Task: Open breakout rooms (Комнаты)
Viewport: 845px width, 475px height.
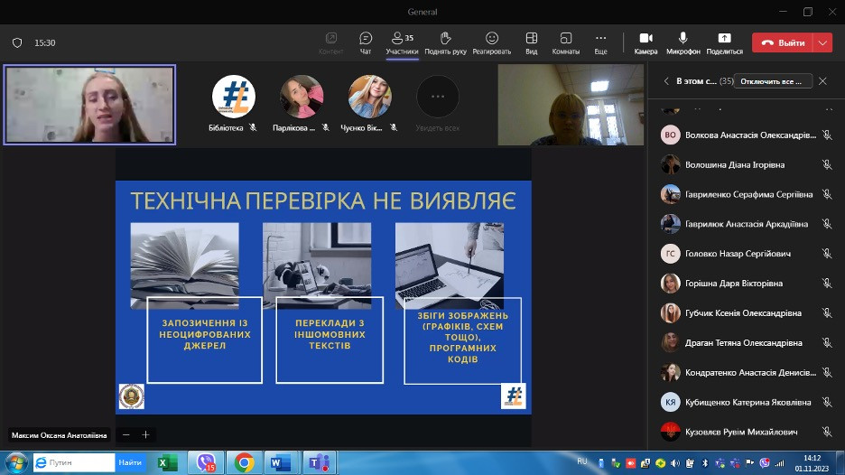Action: 566,42
